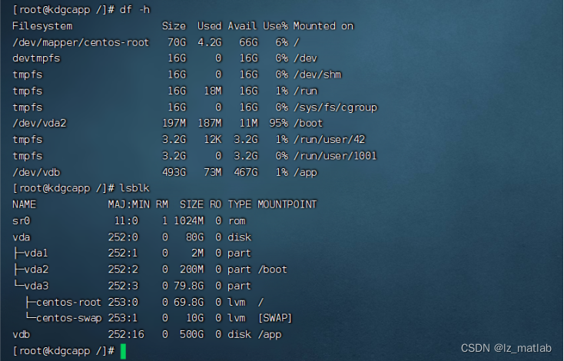Select the '[SWAP]' mountpoint
The image size is (564, 361).
[x=275, y=318]
